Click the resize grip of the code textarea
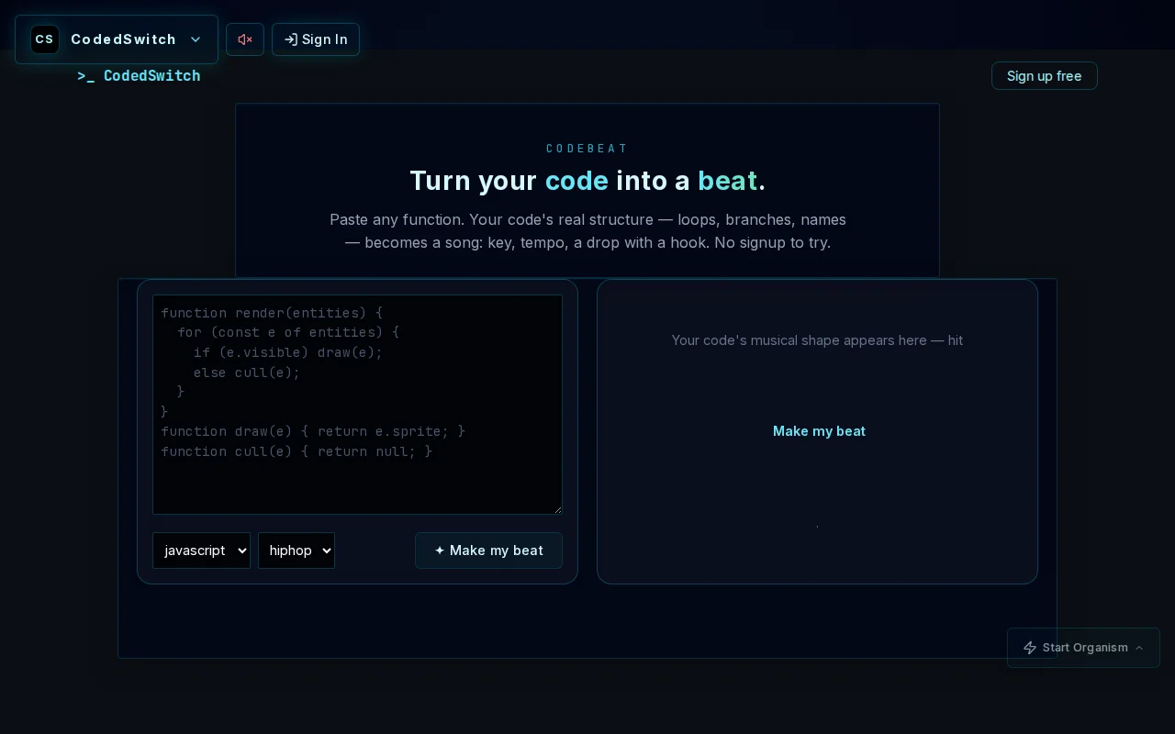 pyautogui.click(x=557, y=509)
